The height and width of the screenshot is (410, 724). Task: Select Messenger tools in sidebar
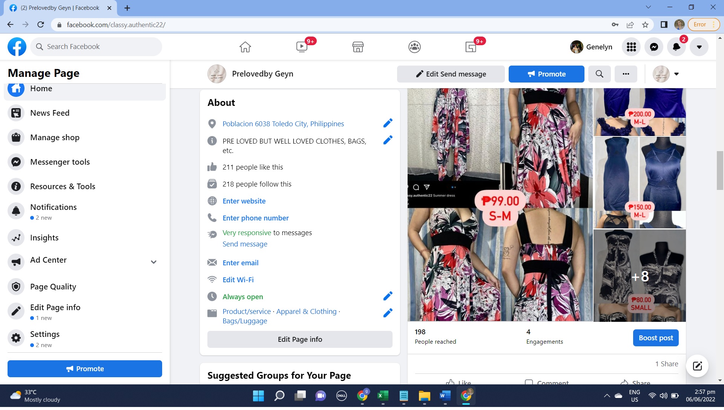pyautogui.click(x=60, y=162)
